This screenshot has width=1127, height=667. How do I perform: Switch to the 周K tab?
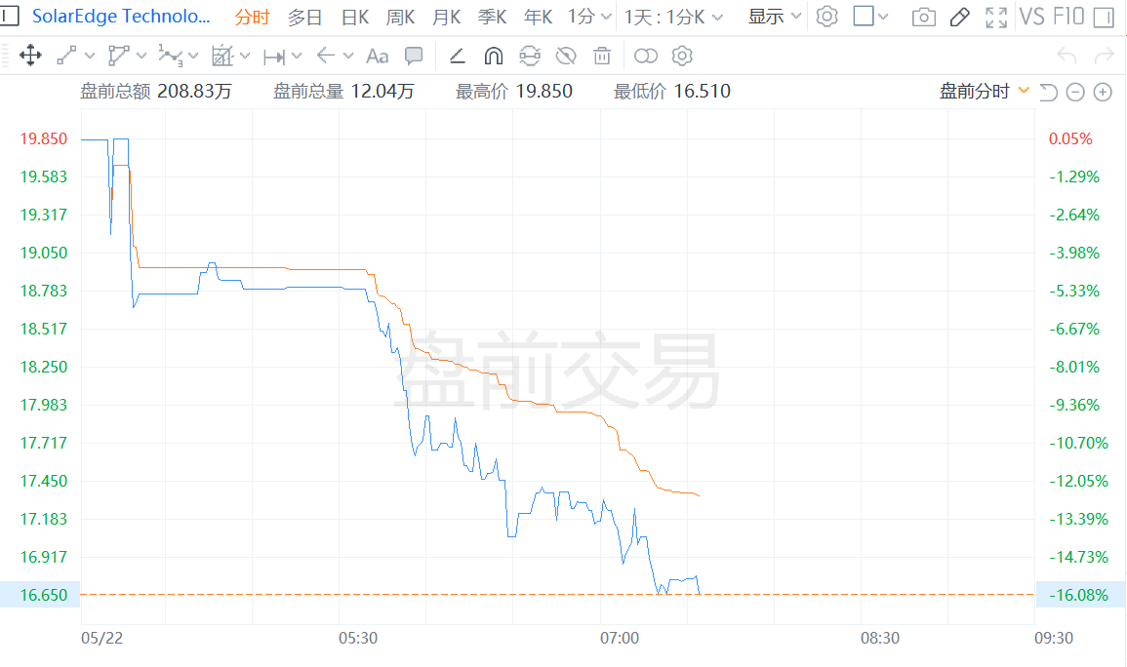pyautogui.click(x=400, y=17)
